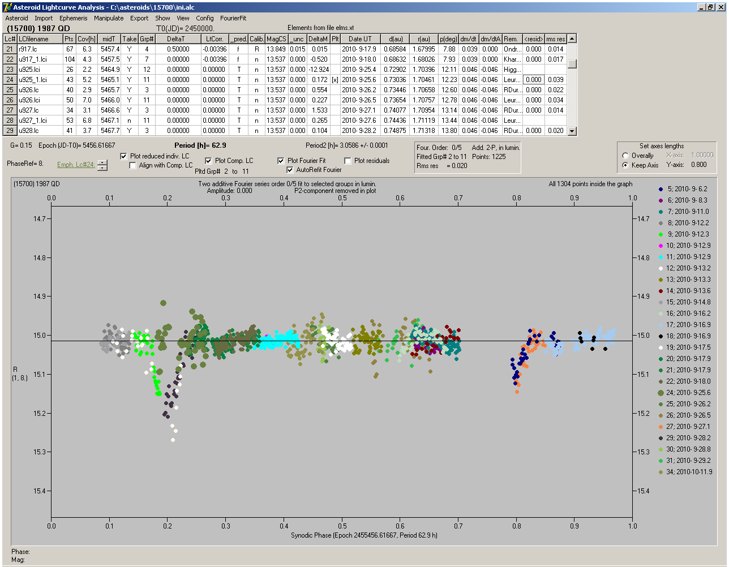
Task: Open the View menu
Action: (x=183, y=18)
